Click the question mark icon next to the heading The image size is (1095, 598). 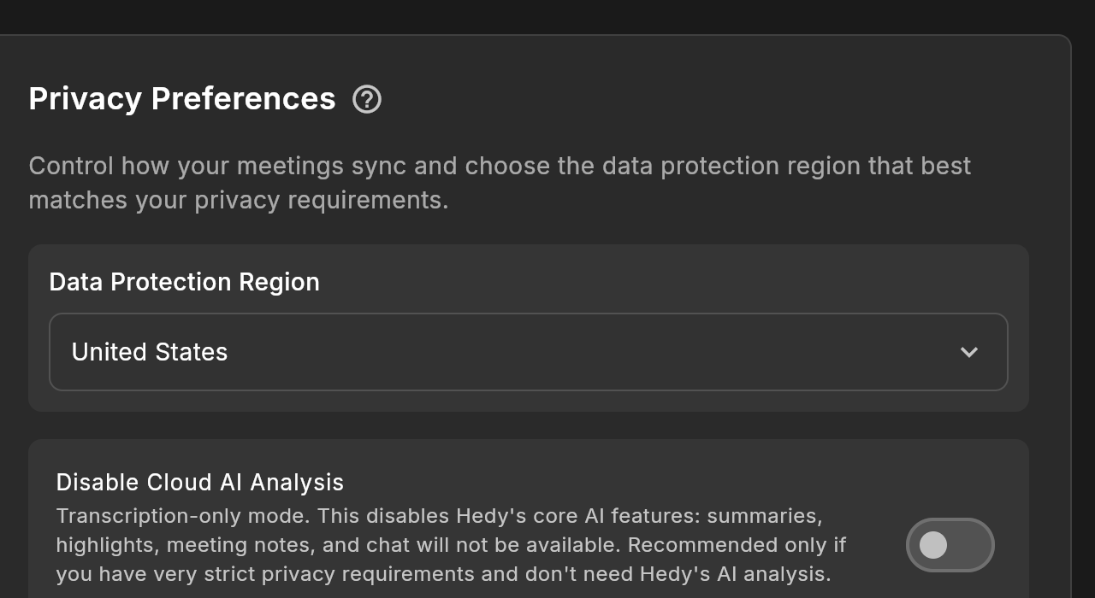coord(367,100)
